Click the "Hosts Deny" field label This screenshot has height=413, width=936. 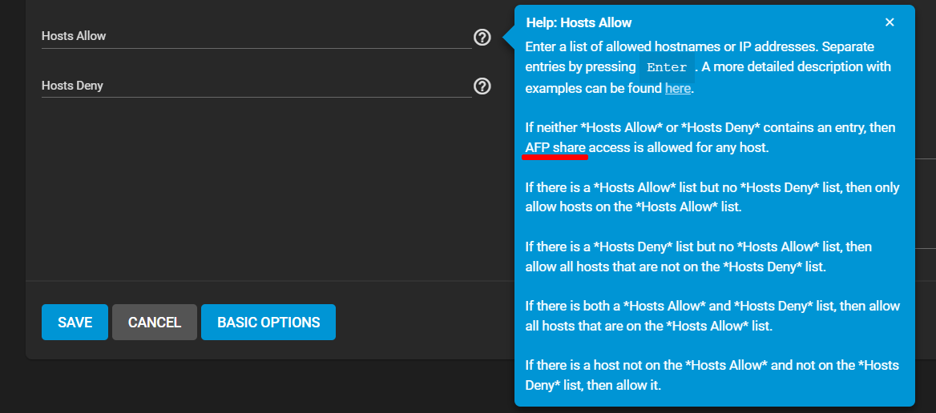(x=72, y=86)
